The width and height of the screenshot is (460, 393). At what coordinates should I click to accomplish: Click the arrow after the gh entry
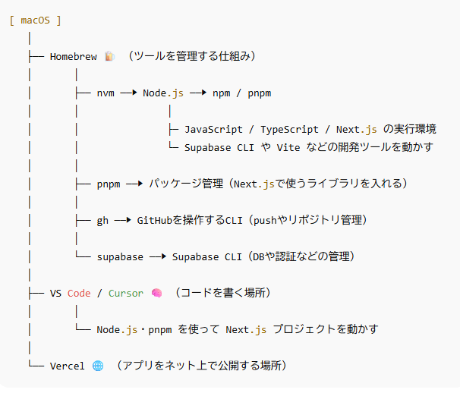click(x=123, y=220)
